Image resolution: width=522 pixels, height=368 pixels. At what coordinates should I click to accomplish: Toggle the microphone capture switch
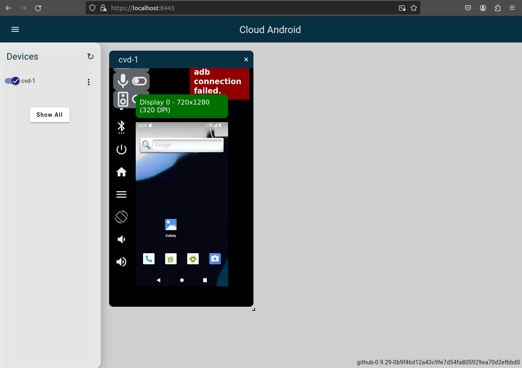139,81
